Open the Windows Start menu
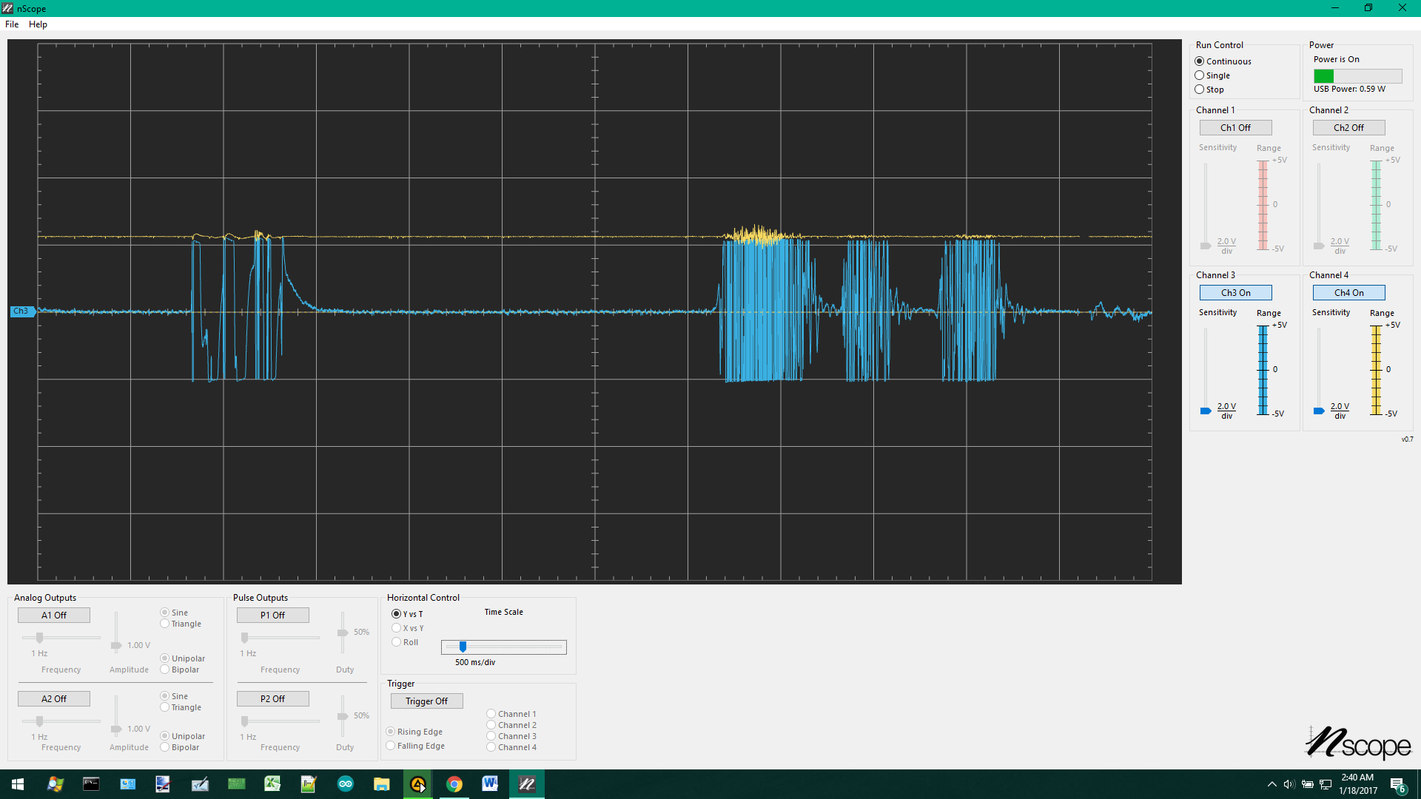This screenshot has height=799, width=1421. (x=16, y=784)
